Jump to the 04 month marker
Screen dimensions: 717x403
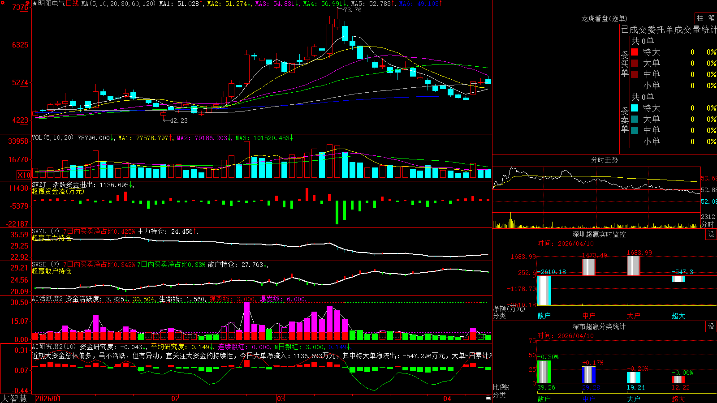click(x=447, y=399)
